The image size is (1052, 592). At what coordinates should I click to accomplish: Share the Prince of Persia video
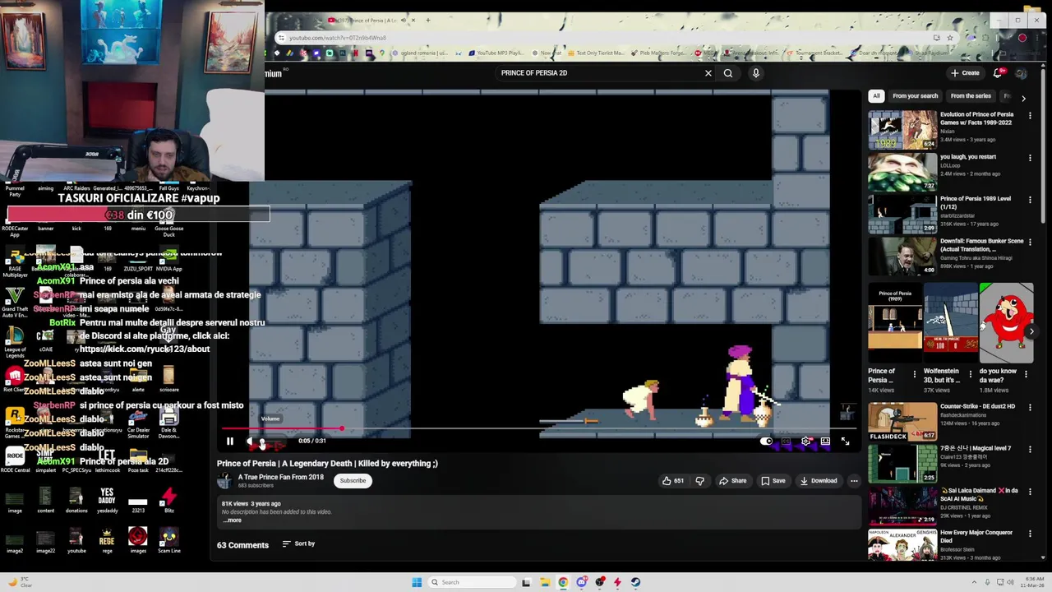(732, 481)
